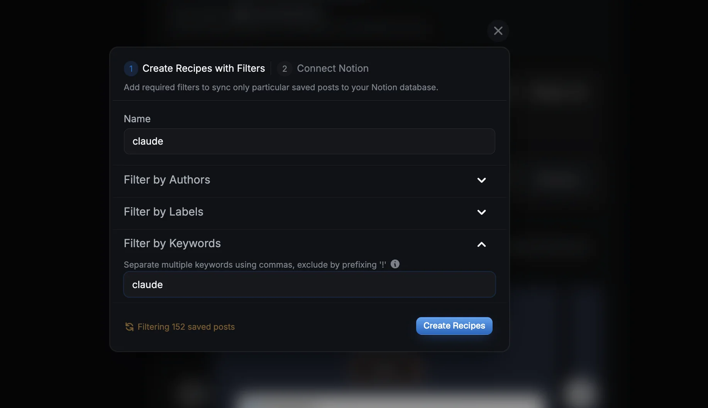Click the keywords info icon
Screen dimensions: 708x408
click(395, 264)
